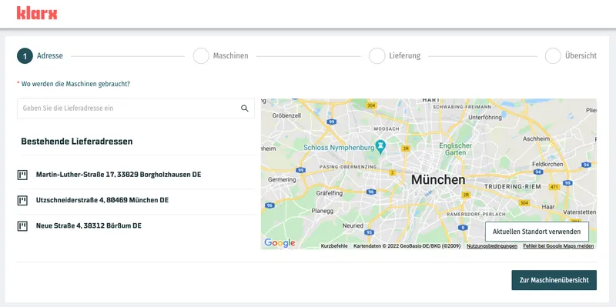
Task: Click the search magnifier icon
Action: coord(245,108)
